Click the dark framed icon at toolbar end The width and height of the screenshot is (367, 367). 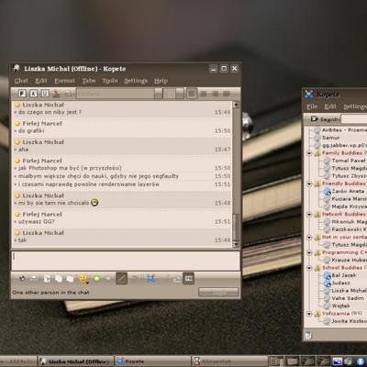(188, 279)
